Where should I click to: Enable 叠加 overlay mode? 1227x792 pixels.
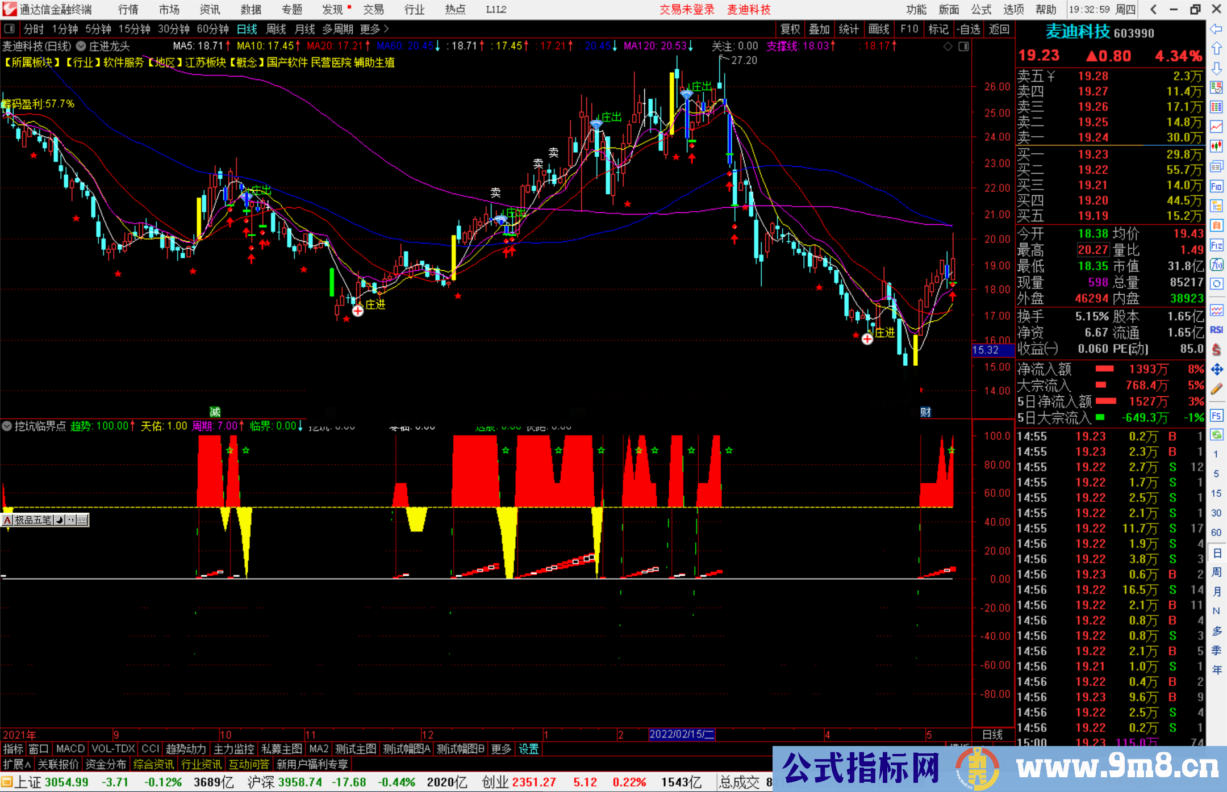tap(820, 29)
